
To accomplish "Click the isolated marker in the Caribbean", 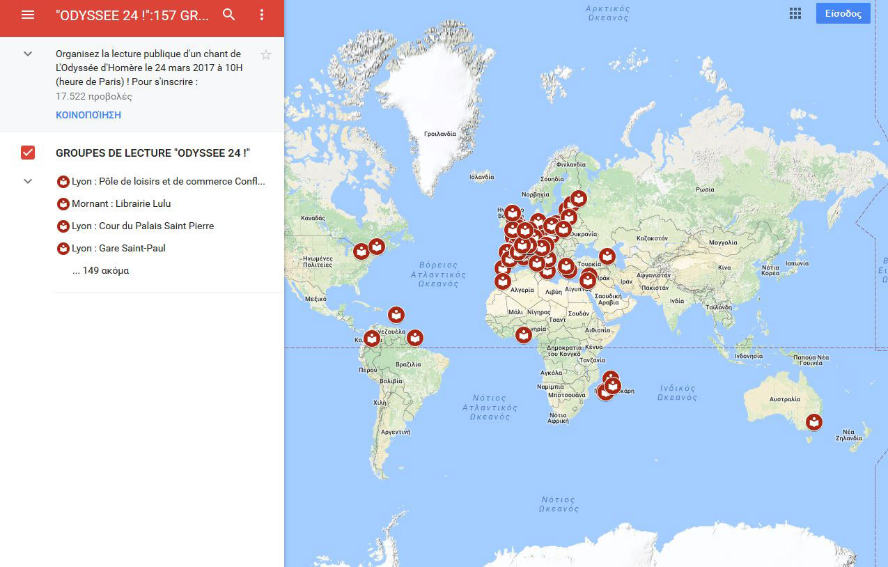I will pos(396,314).
